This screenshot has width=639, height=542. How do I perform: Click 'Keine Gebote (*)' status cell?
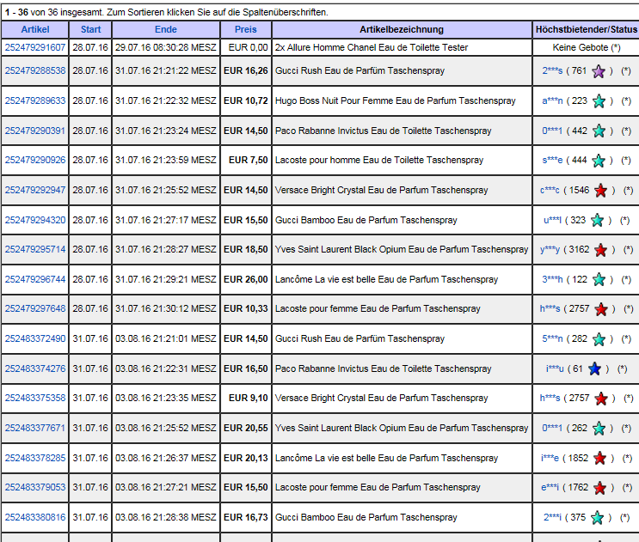(x=587, y=47)
